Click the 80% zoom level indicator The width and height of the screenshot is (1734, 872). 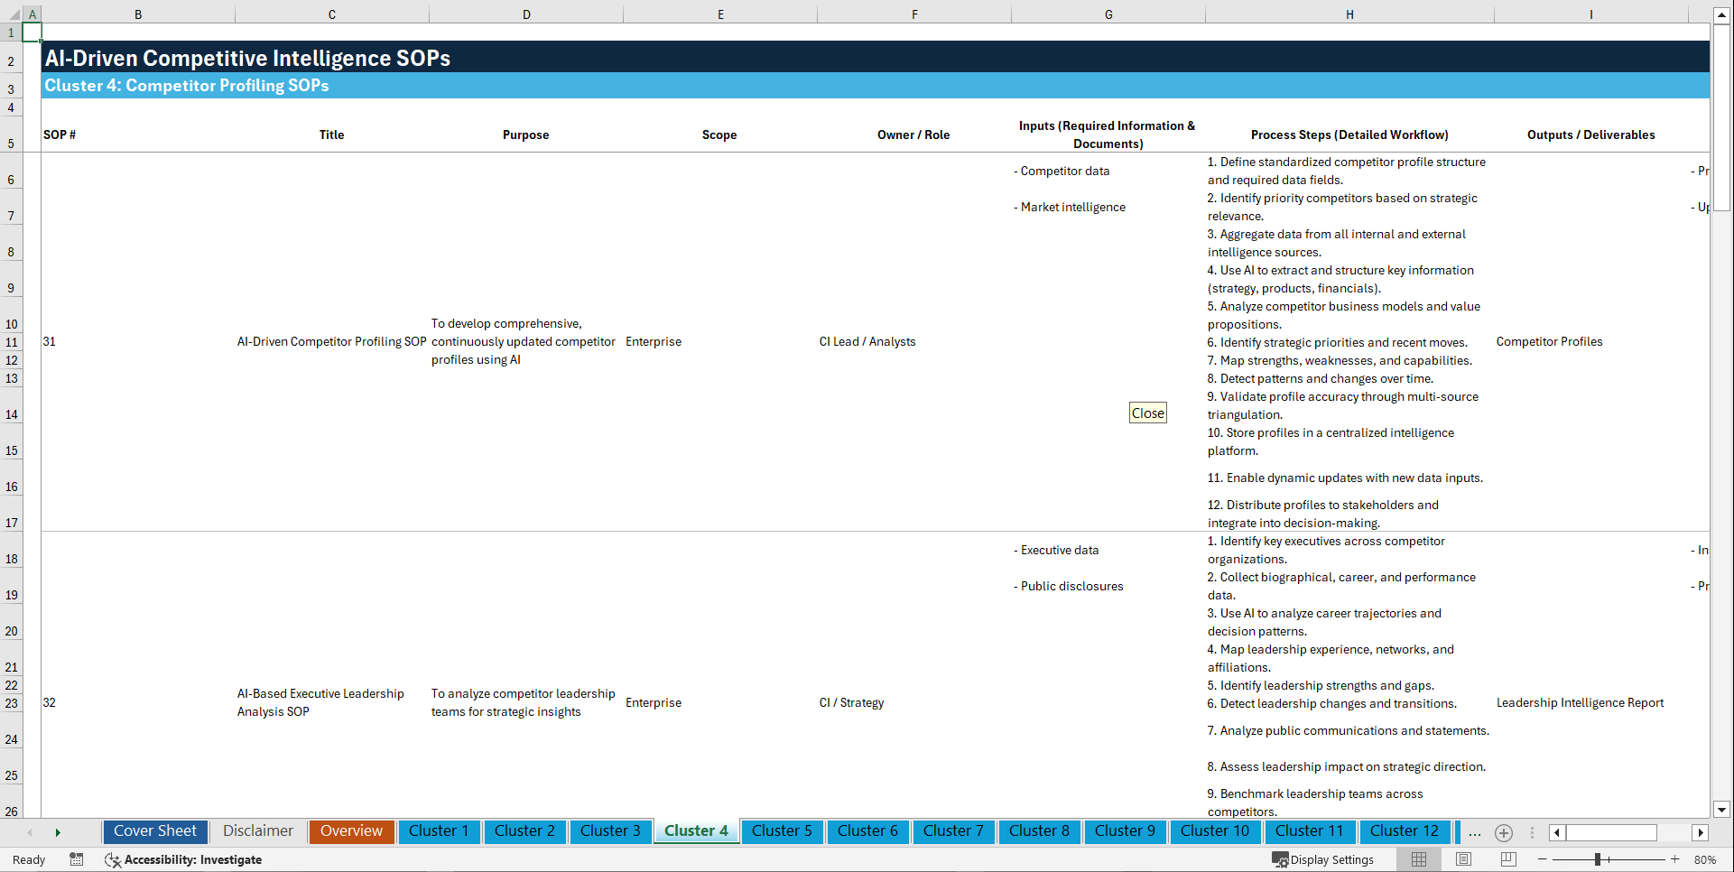(1705, 859)
